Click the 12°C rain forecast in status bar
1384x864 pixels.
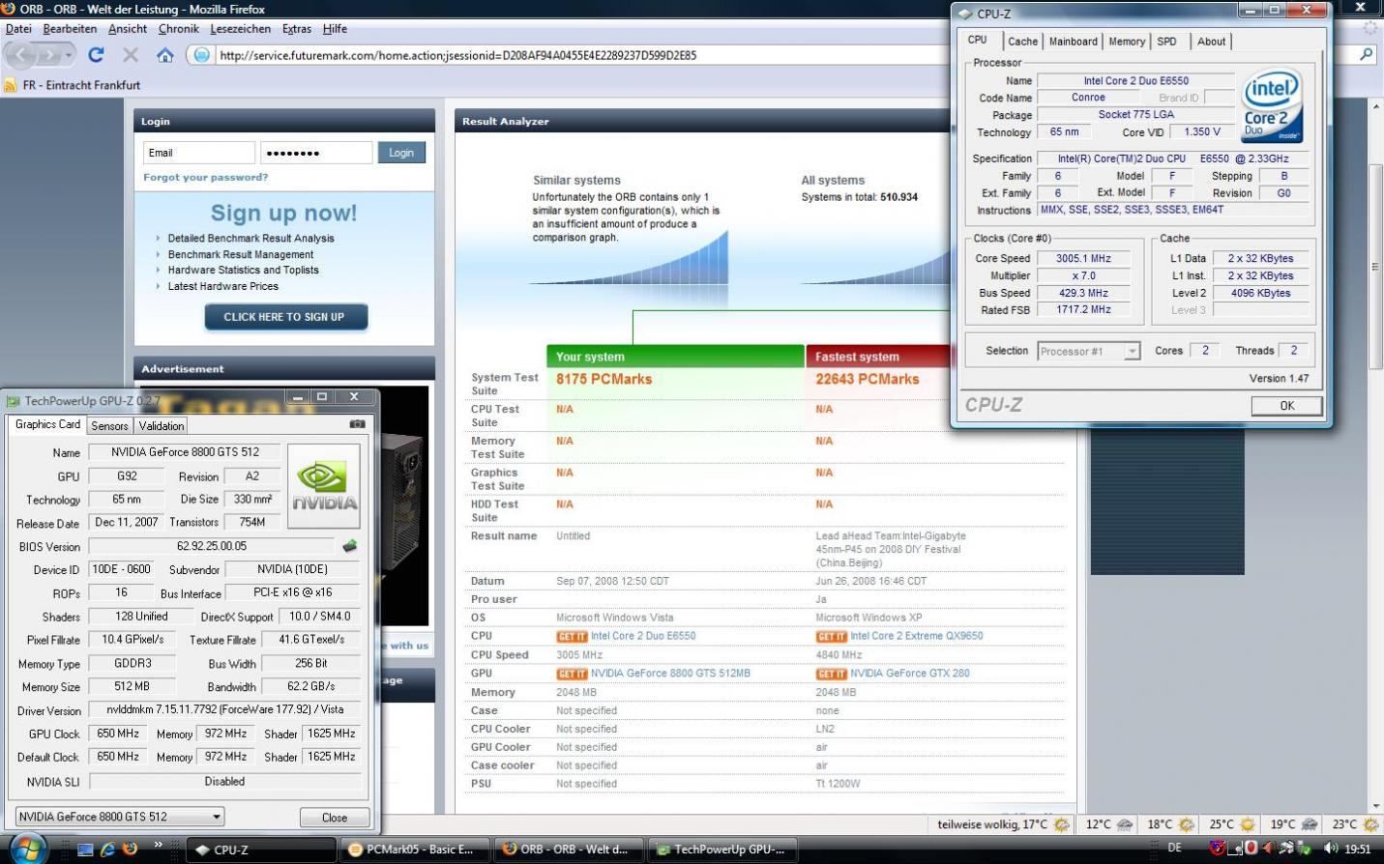tap(1109, 824)
